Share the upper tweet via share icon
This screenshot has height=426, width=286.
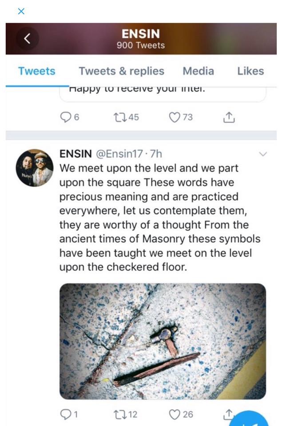coord(228,117)
